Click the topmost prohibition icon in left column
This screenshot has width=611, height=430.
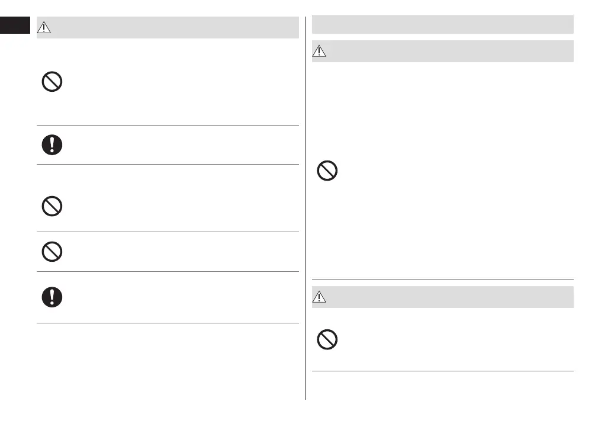(52, 82)
